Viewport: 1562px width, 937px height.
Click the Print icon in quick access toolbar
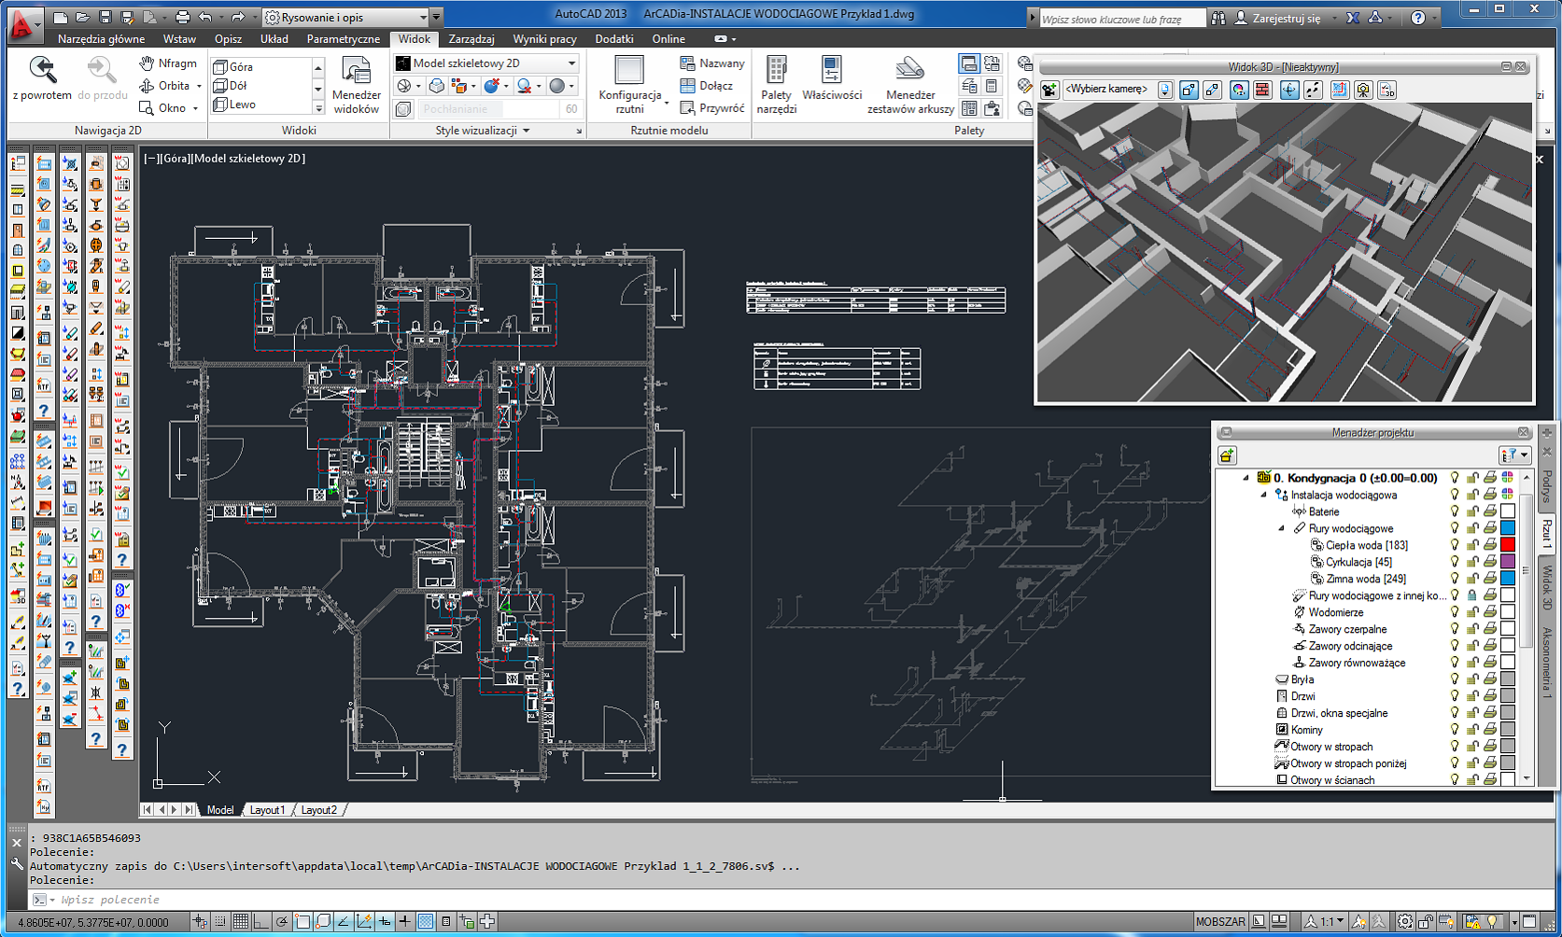pos(182,17)
